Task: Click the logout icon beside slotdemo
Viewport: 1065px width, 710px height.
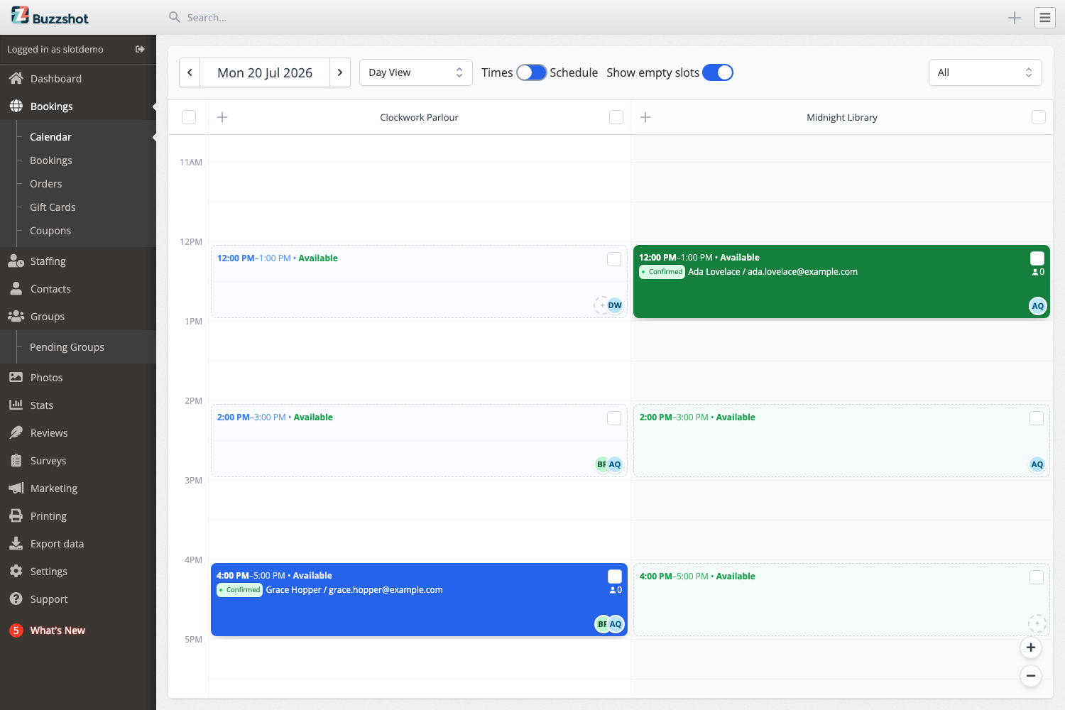Action: pyautogui.click(x=140, y=49)
